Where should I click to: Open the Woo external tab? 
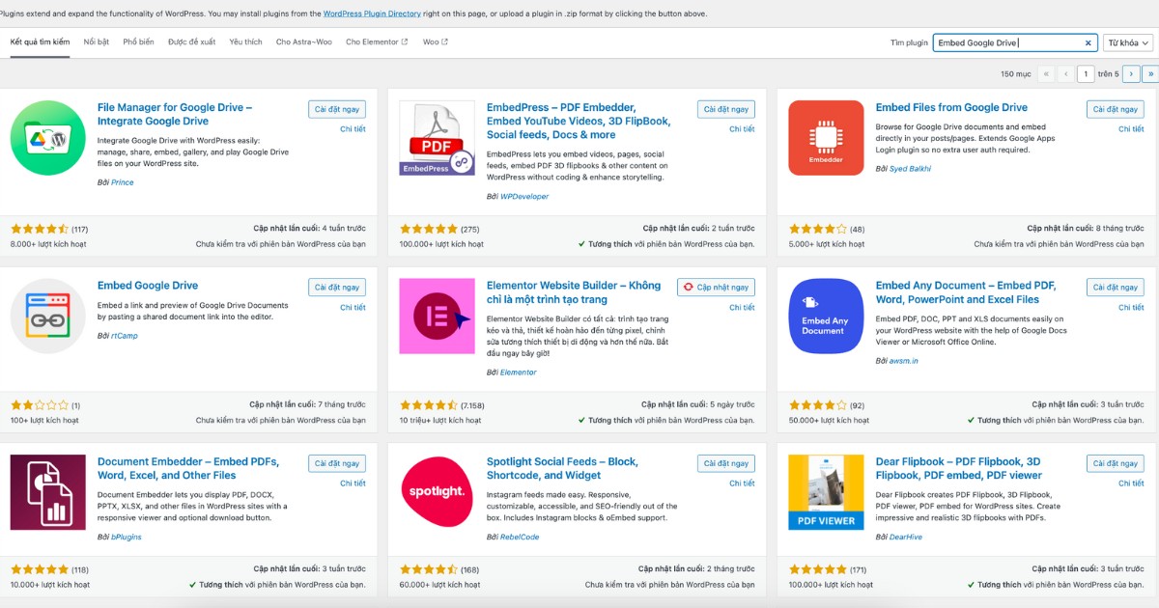(435, 42)
